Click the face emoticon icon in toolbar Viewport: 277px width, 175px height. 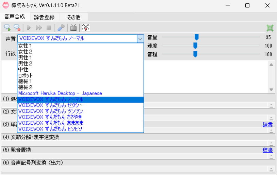(86, 28)
